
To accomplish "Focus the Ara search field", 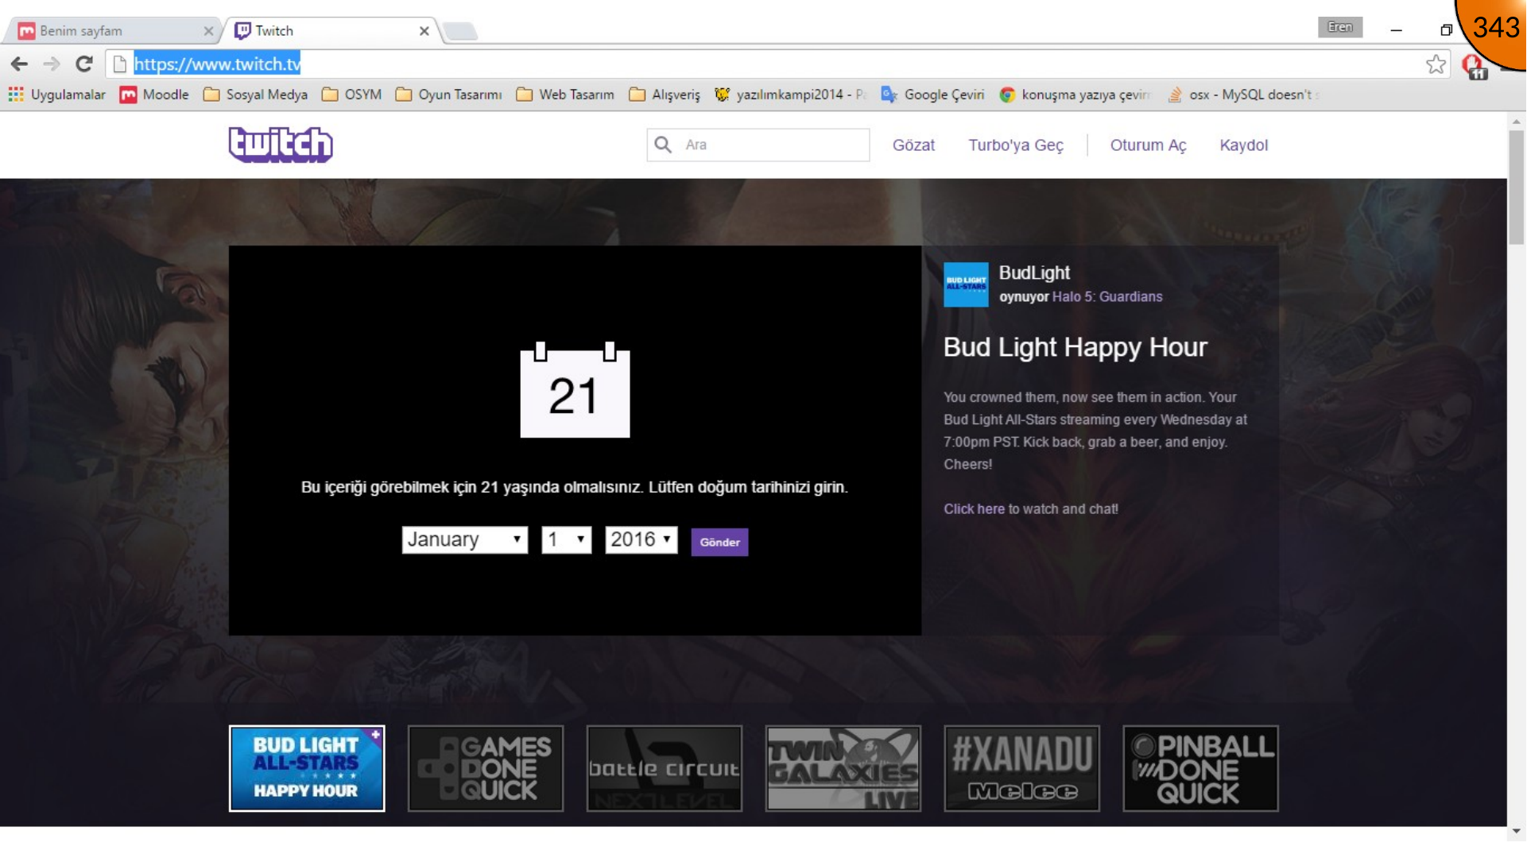I will click(x=758, y=145).
